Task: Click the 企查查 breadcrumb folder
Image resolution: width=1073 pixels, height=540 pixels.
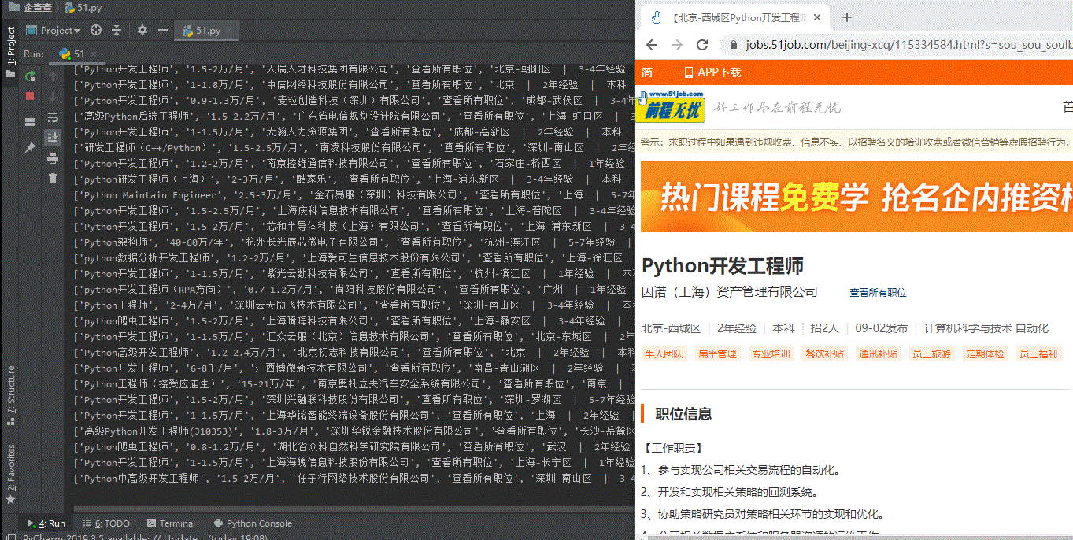Action: (31, 7)
